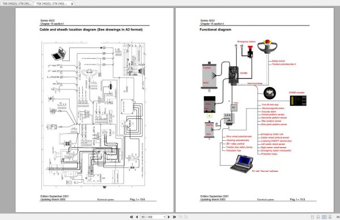340x220 pixels.
Task: Open the page number dropdown arrow
Action: 164,217
